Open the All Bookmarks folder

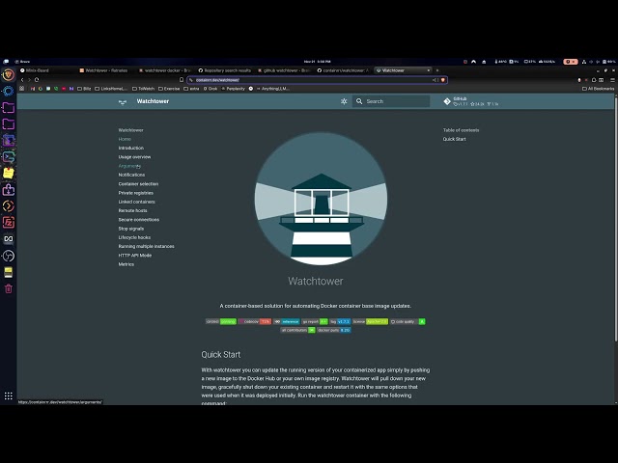[598, 89]
